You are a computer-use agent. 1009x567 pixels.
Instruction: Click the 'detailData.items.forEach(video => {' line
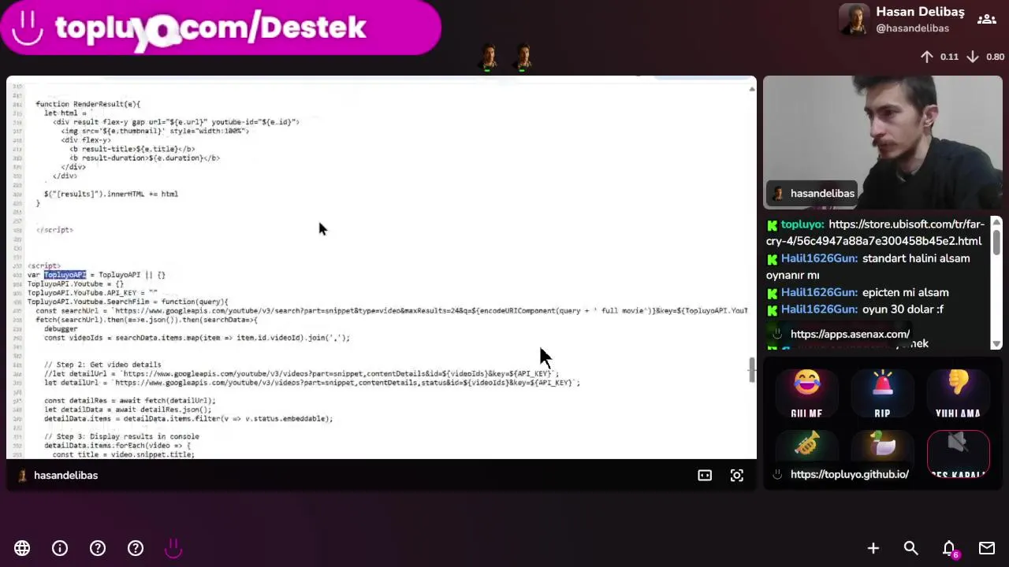117,446
